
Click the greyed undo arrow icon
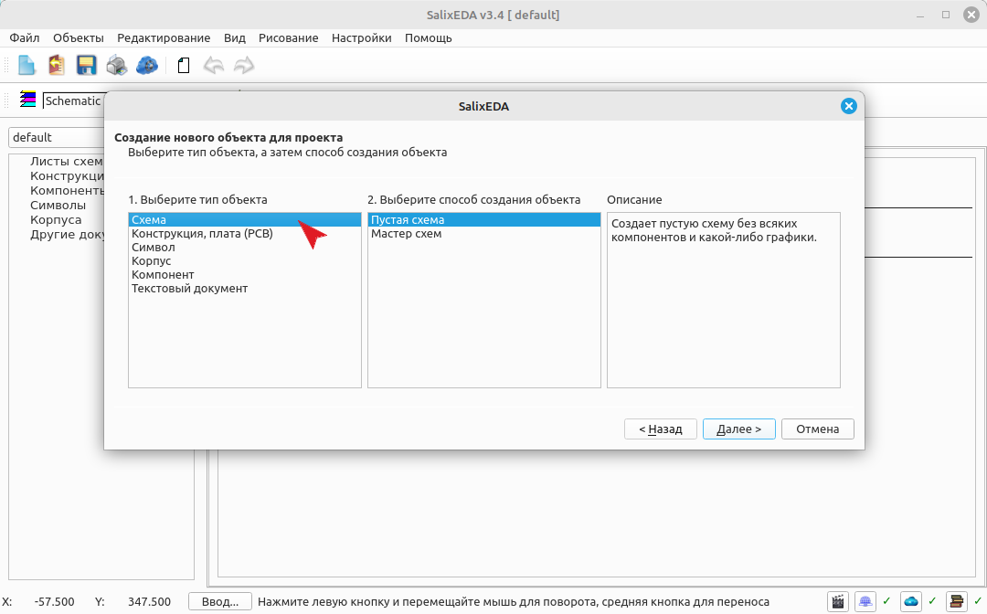click(214, 66)
